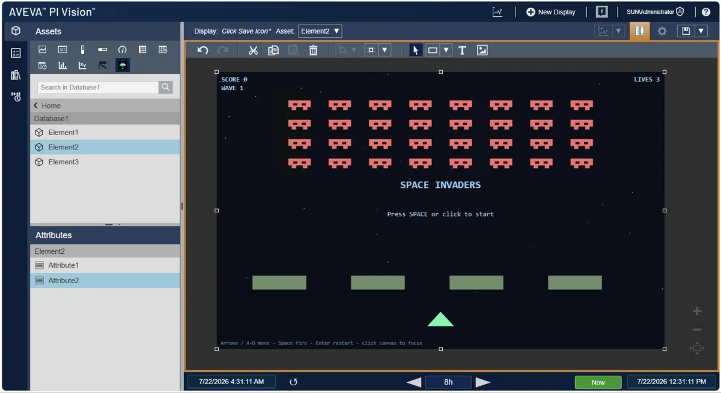
Task: Choose the Rectangle shape tool
Action: tap(433, 50)
